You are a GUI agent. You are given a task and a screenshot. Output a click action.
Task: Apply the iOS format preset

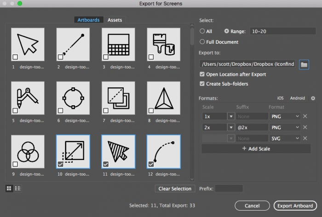[280, 98]
